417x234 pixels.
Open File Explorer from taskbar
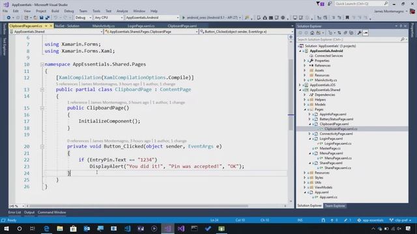tap(60, 228)
